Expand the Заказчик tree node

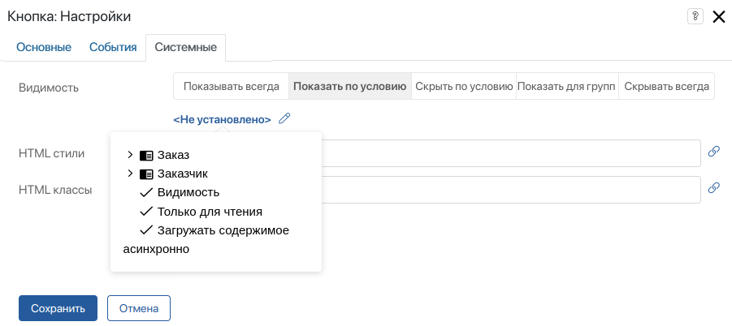point(131,174)
